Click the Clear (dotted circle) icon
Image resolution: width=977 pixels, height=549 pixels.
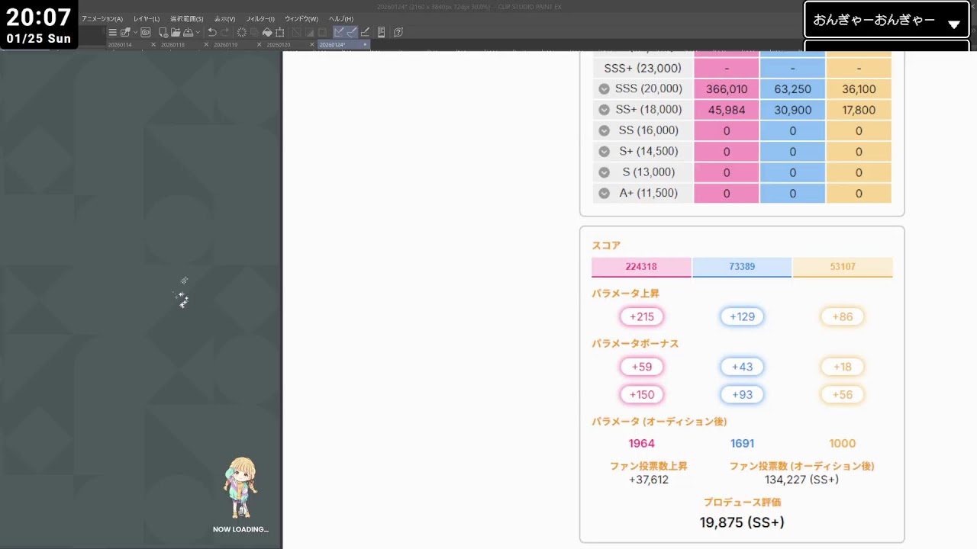(x=241, y=32)
